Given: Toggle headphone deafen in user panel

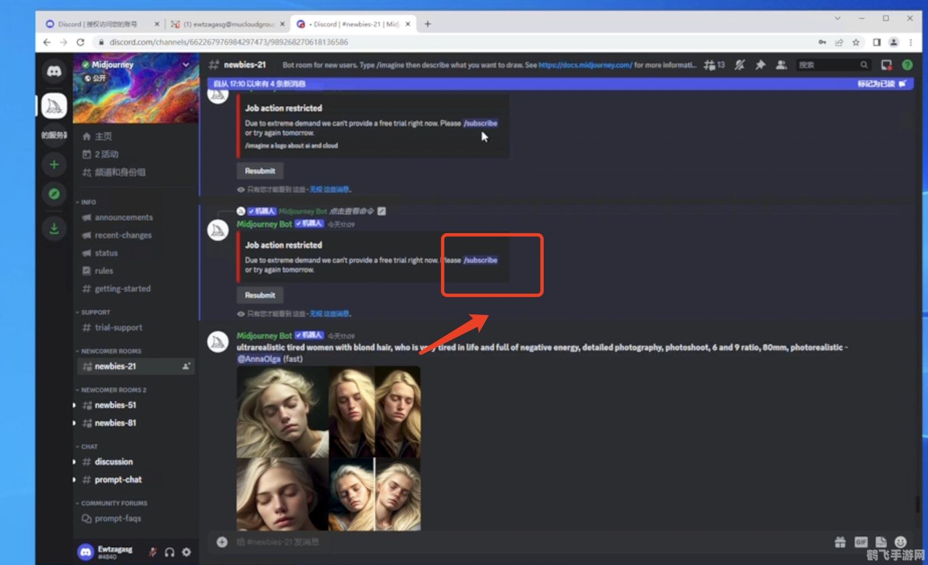Looking at the screenshot, I should 169,552.
